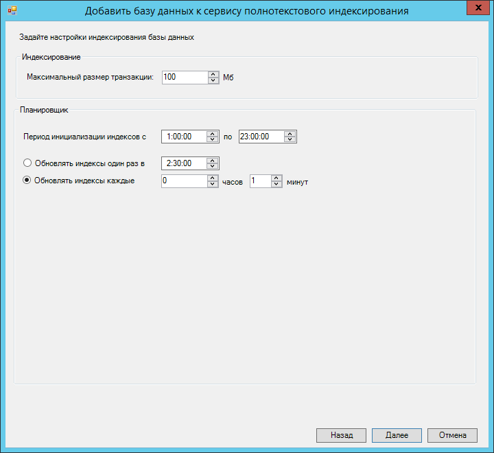Click the maximum transaction size field
This screenshot has height=453, width=494.
coord(185,78)
